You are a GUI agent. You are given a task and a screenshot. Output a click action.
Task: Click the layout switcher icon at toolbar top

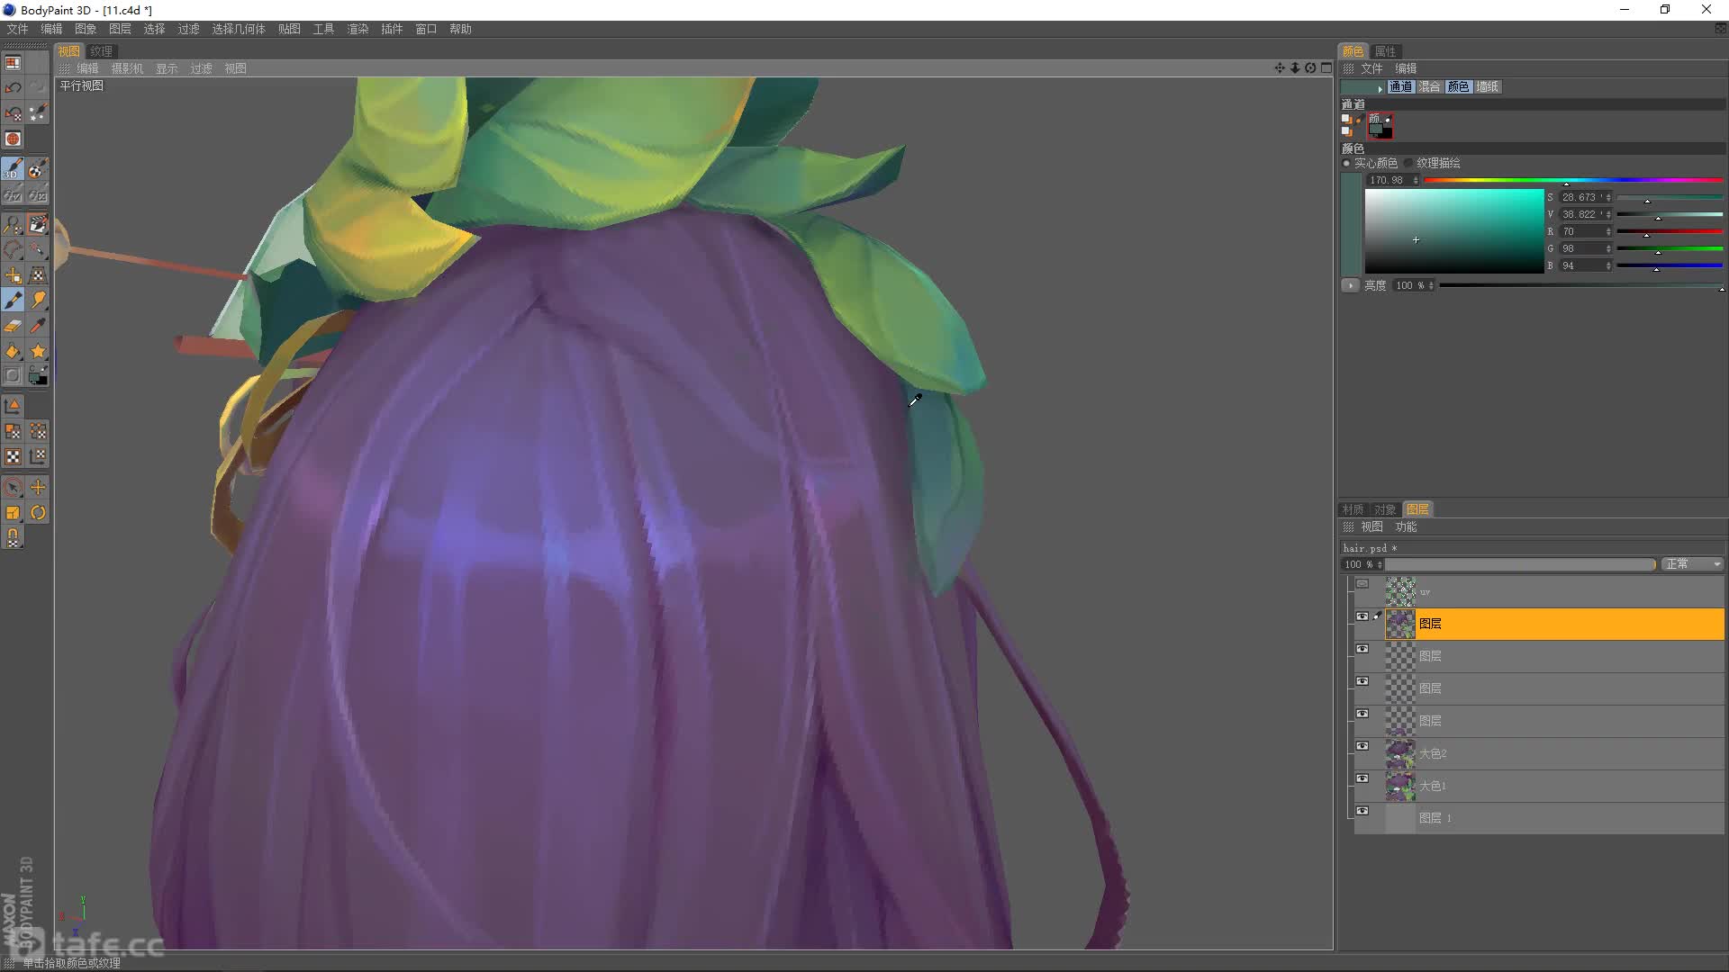(x=13, y=63)
